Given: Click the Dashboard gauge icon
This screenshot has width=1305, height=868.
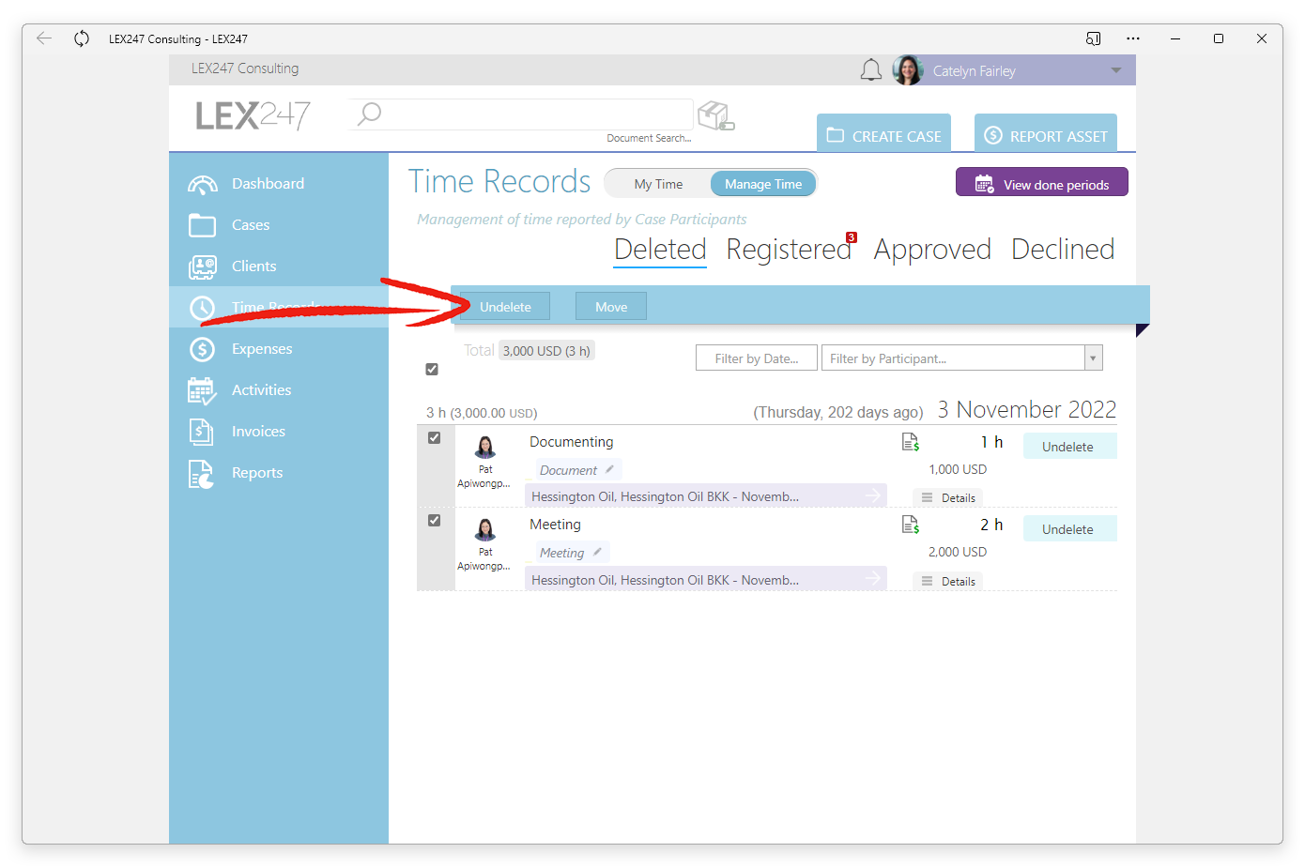Looking at the screenshot, I should coord(202,184).
